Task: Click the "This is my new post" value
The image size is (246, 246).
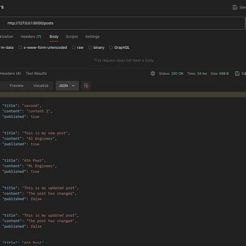Action: pyautogui.click(x=45, y=133)
